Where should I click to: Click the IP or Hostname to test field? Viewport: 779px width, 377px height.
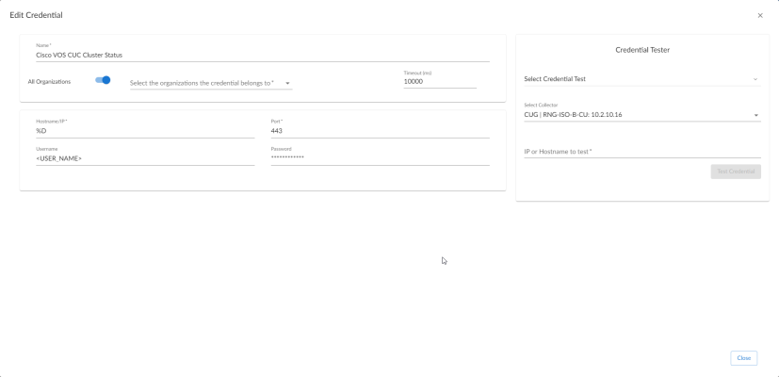[642, 151]
